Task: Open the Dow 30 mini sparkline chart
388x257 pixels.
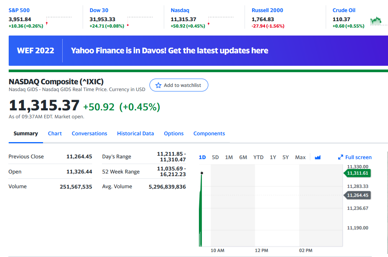Action: click(140, 21)
